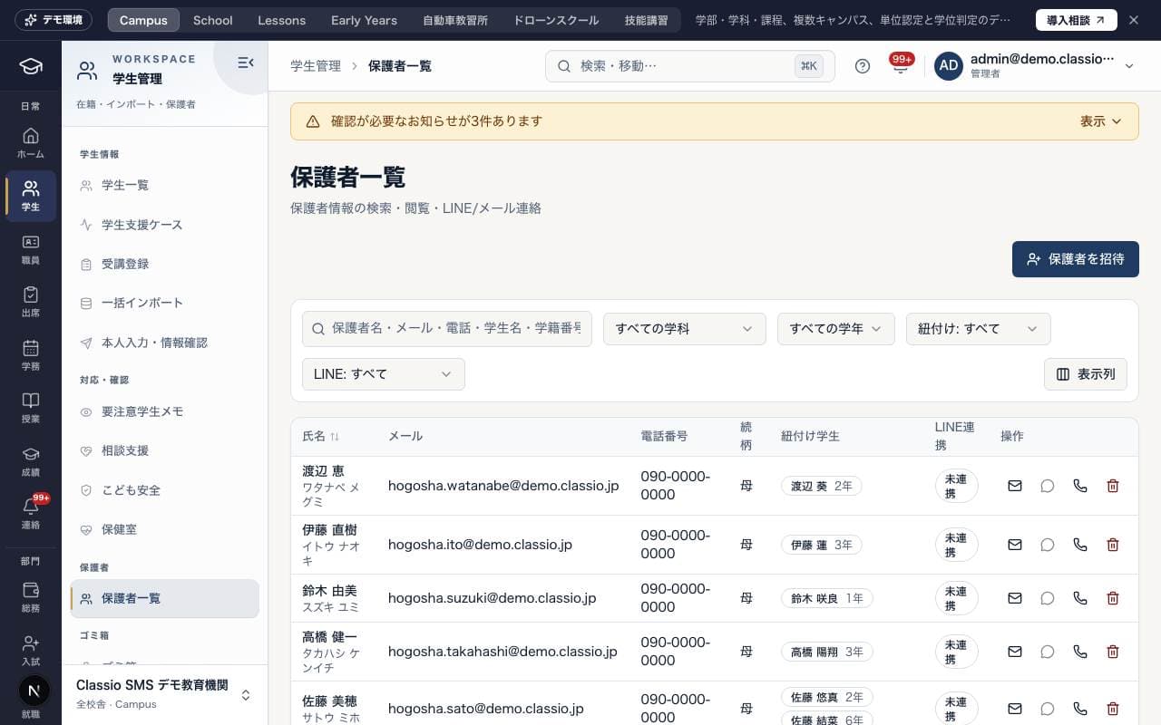Switch to Early Years tab

tap(364, 20)
